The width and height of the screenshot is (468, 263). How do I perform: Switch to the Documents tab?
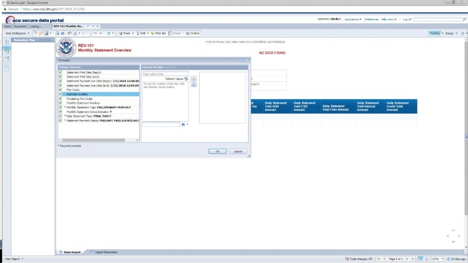(20, 26)
